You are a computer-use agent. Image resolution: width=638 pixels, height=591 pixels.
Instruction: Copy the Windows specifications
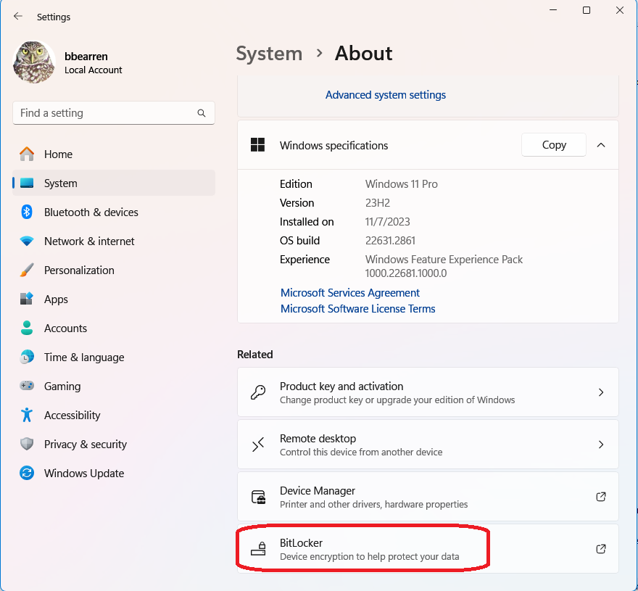(554, 145)
